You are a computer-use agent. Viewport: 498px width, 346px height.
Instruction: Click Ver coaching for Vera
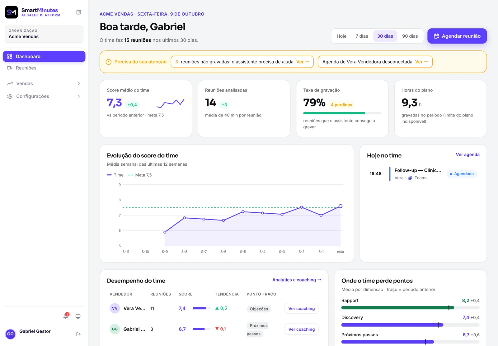(x=301, y=309)
